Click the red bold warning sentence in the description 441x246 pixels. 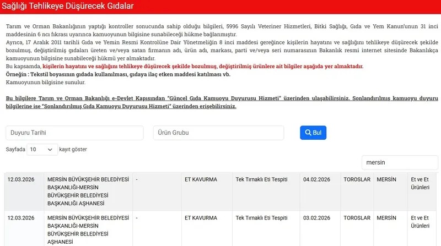tap(203, 66)
